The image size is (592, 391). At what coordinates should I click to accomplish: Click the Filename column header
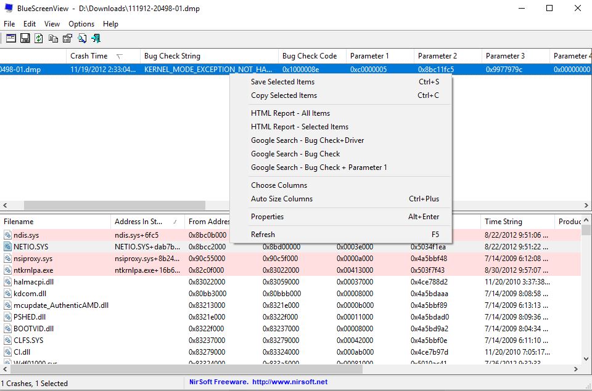55,221
